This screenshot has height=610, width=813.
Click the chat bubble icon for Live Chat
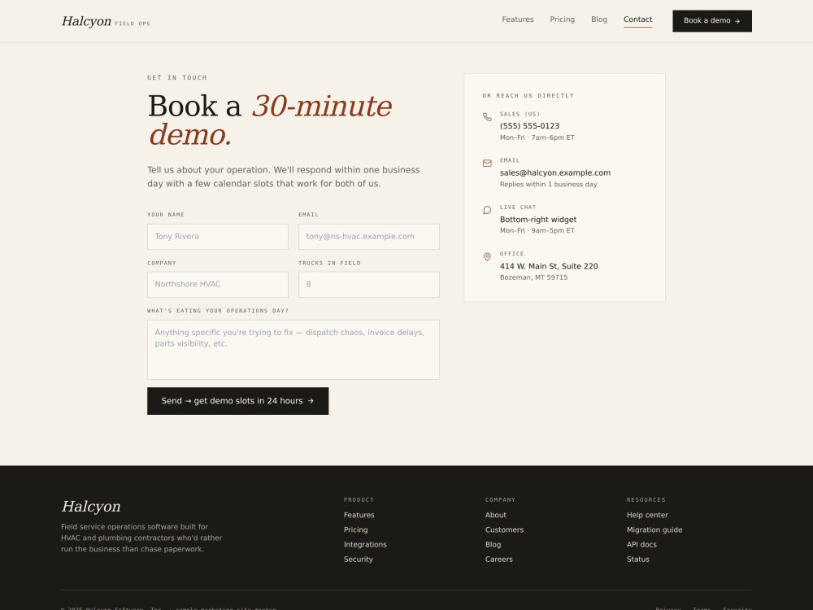487,210
